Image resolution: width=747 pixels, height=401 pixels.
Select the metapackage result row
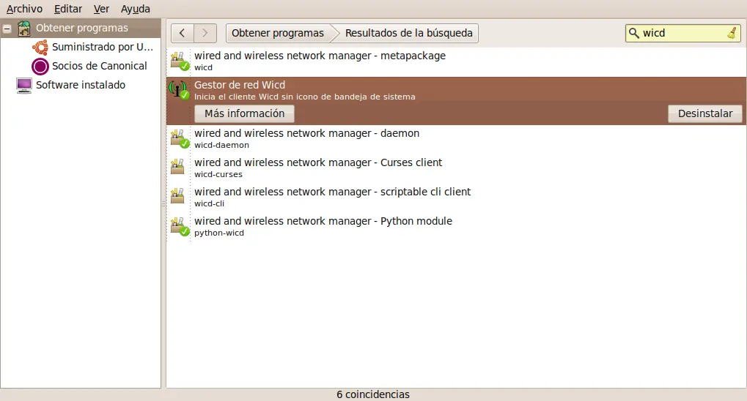tap(457, 62)
